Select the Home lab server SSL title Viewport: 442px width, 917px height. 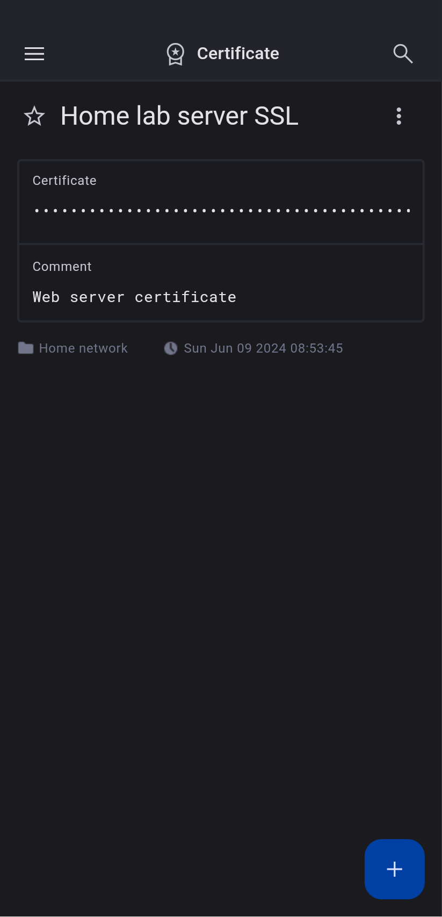coord(179,116)
